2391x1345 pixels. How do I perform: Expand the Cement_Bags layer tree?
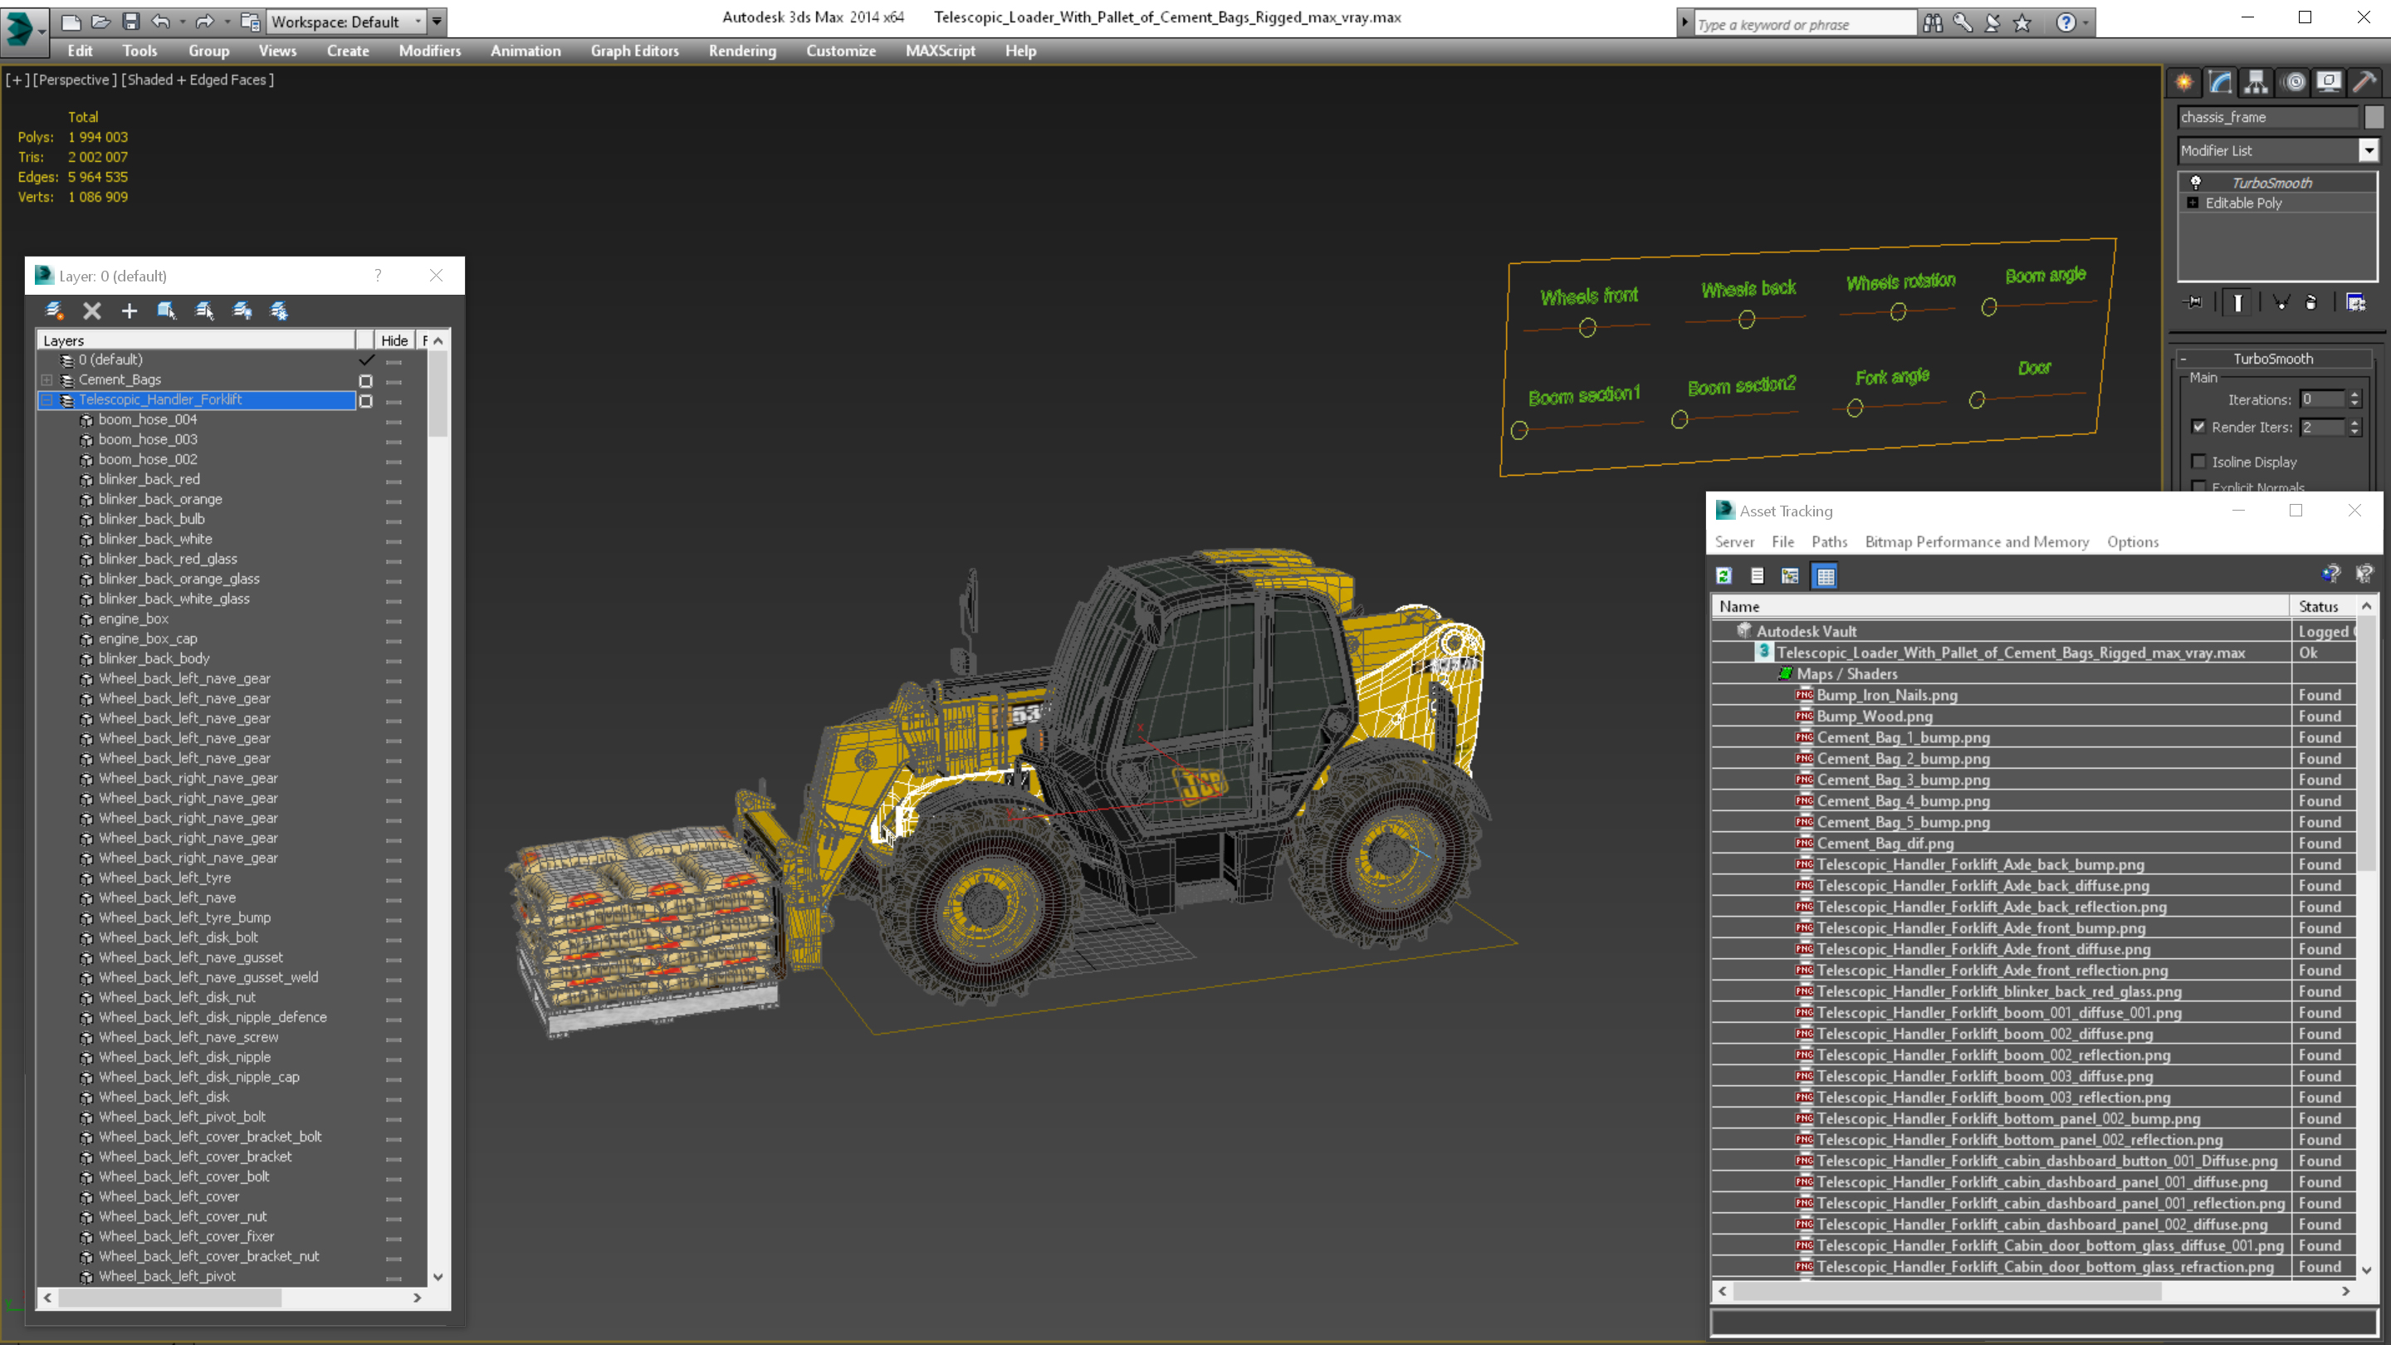[46, 379]
